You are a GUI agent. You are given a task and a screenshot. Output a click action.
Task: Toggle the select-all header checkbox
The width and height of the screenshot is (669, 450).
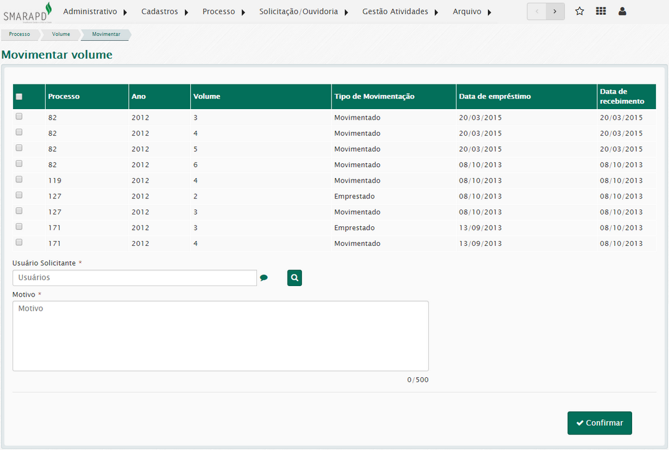(19, 97)
